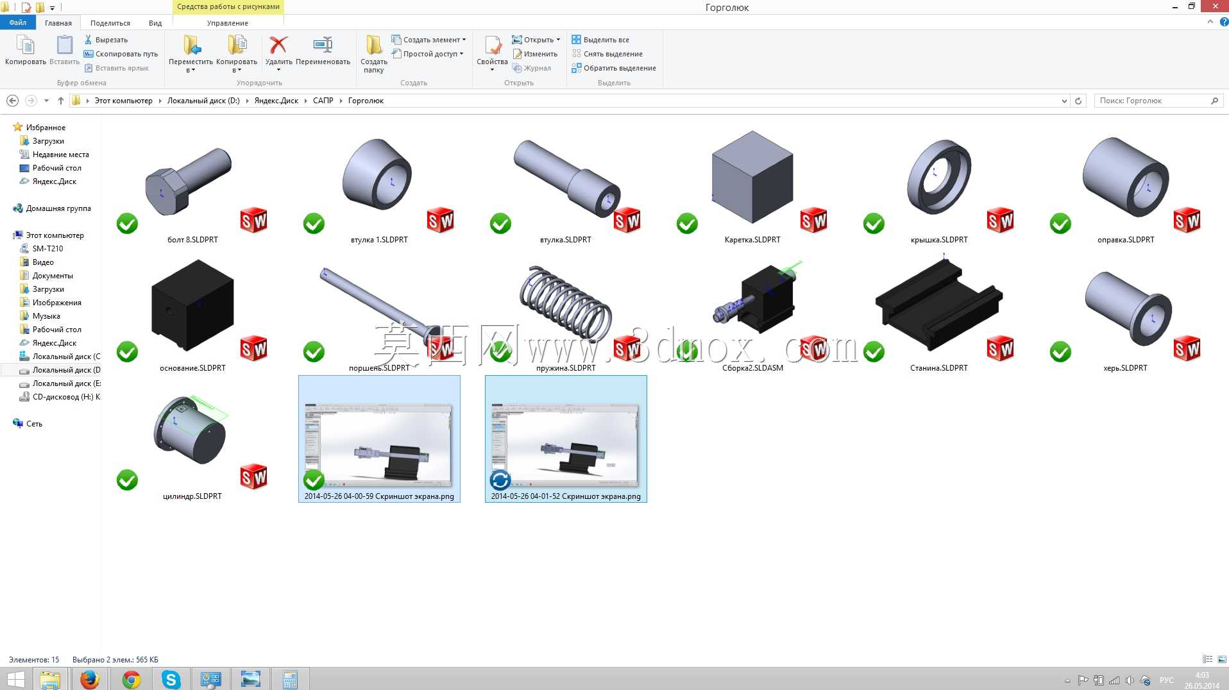
Task: Select 2014-05-26 04-01-52 screenshot png
Action: 566,439
